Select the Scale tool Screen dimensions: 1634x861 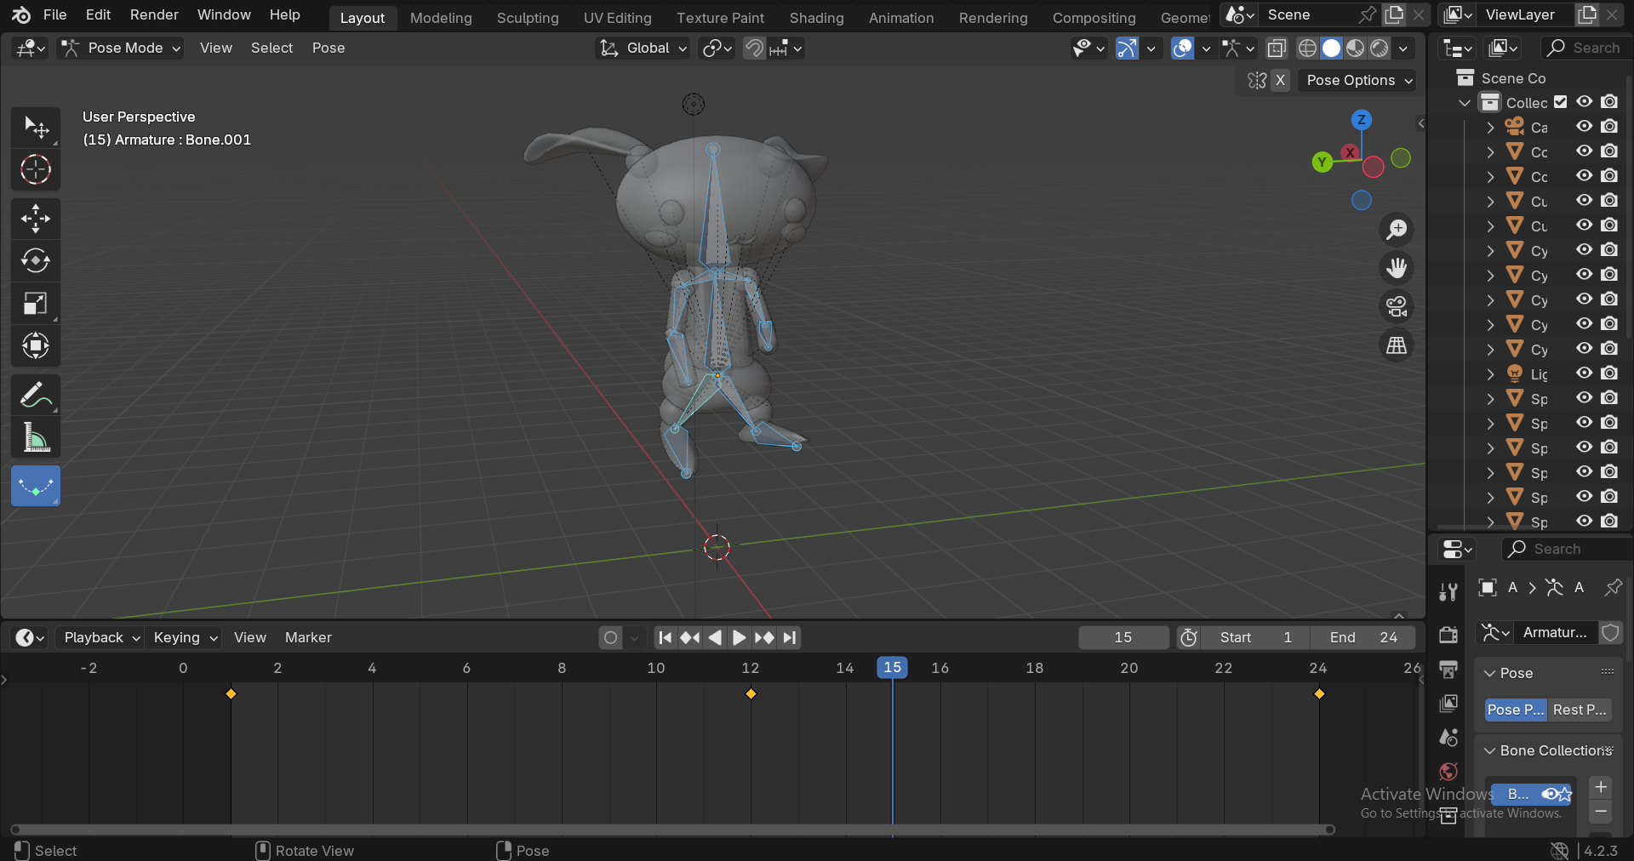coord(35,303)
